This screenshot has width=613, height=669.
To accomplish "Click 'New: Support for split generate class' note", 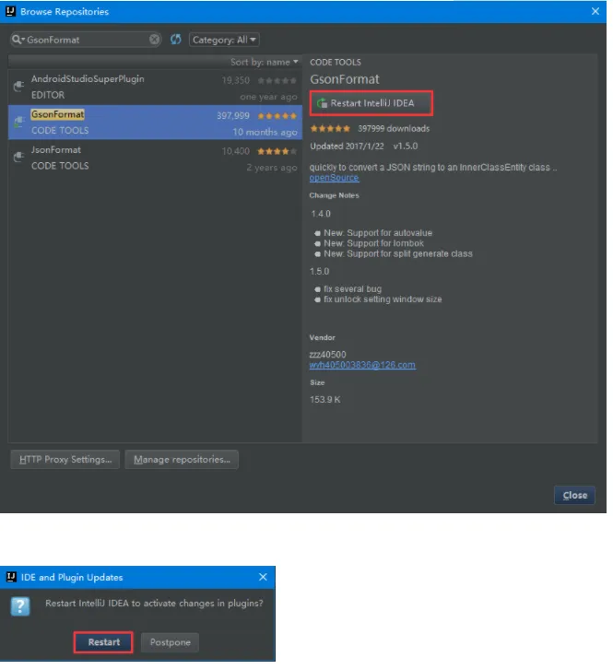I will tap(398, 253).
